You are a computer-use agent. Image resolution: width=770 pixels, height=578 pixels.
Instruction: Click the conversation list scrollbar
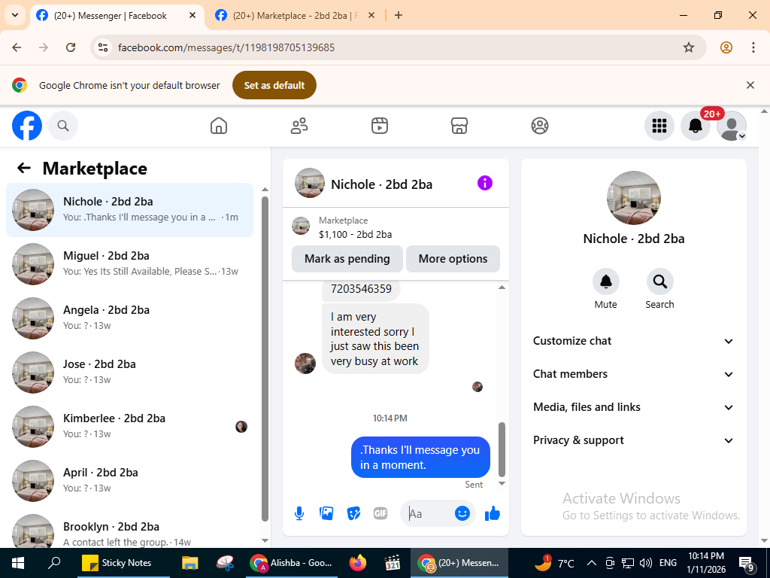(265, 359)
